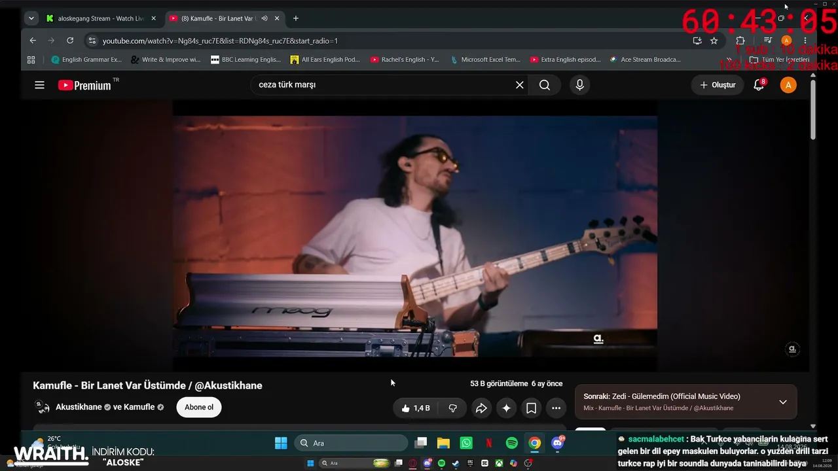Viewport: 838px width, 471px height.
Task: Reload the page in Chrome
Action: [x=70, y=41]
